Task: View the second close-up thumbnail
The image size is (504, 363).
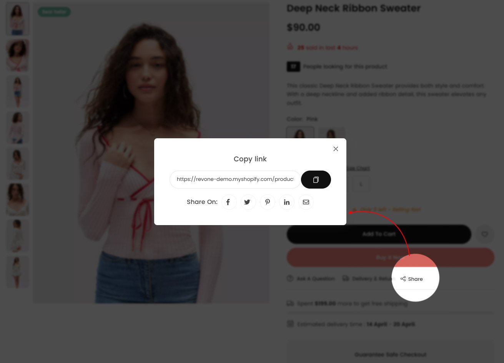Action: click(x=17, y=55)
